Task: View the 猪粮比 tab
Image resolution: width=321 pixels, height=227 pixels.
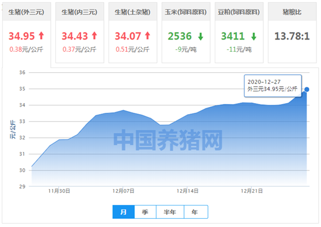Action: [292, 12]
